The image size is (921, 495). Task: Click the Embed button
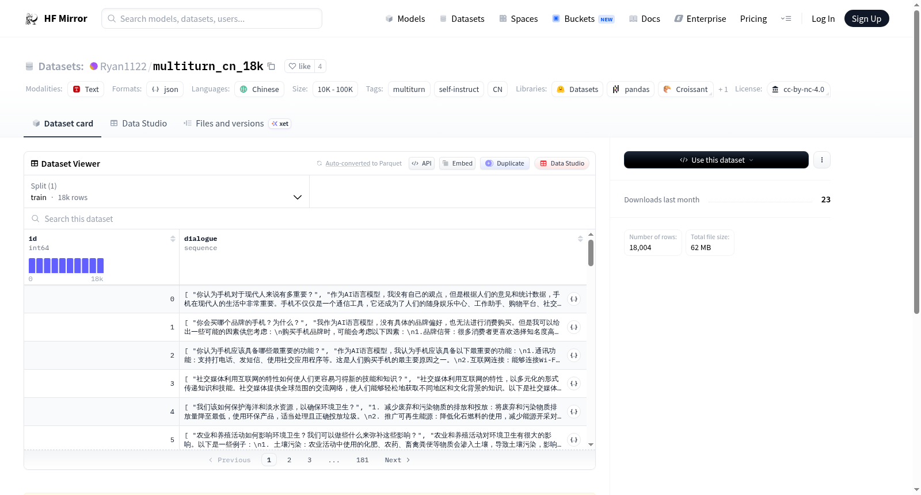458,163
